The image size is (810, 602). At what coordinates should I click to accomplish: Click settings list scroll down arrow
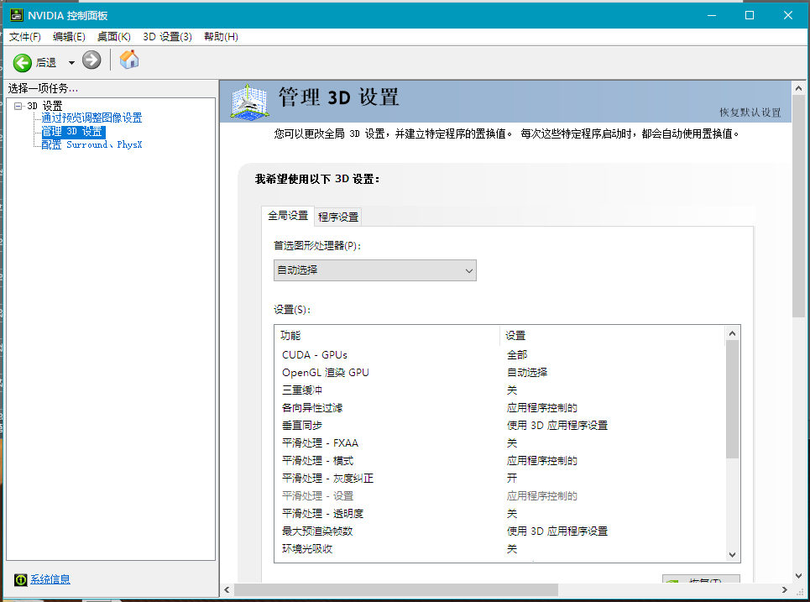(x=732, y=554)
